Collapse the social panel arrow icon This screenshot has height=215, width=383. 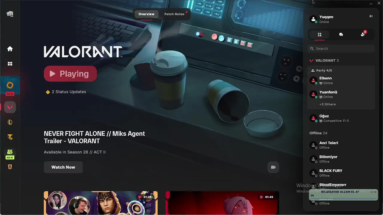[x=371, y=16]
